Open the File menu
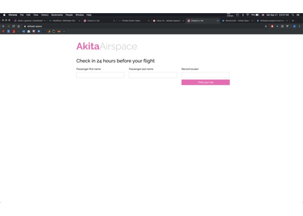Viewport: 303px width, 216px height. click(x=22, y=15)
